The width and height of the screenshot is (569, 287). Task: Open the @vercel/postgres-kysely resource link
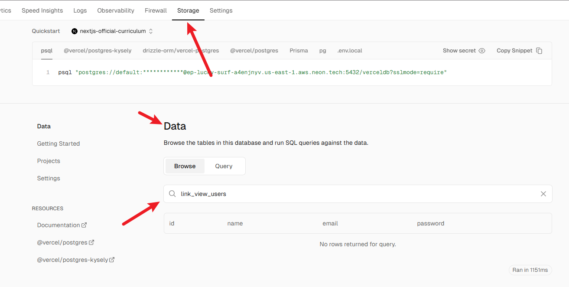tap(76, 260)
